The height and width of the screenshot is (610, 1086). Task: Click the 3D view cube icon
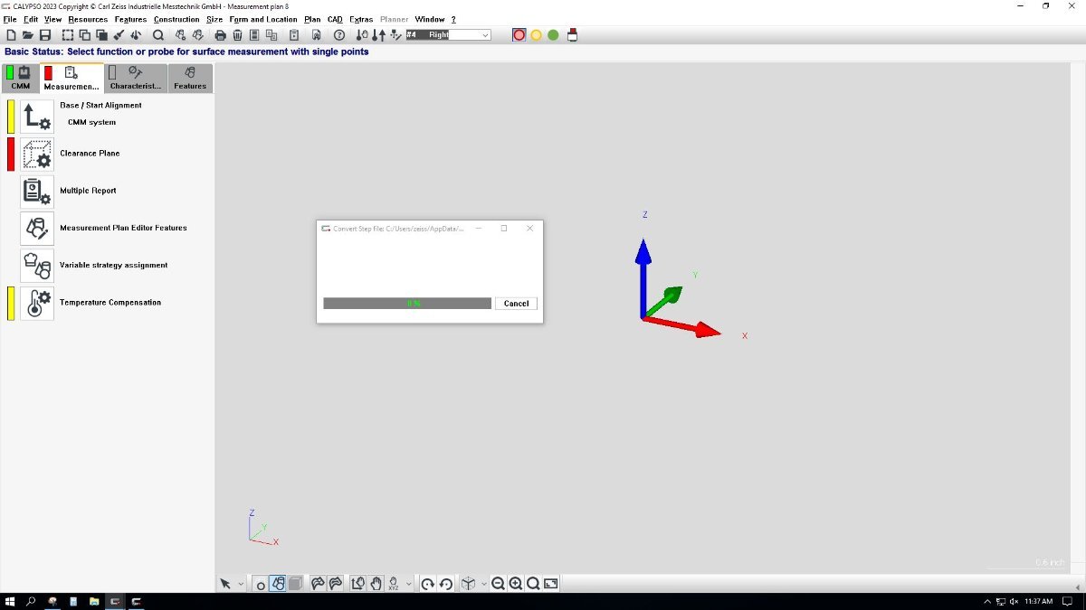468,584
